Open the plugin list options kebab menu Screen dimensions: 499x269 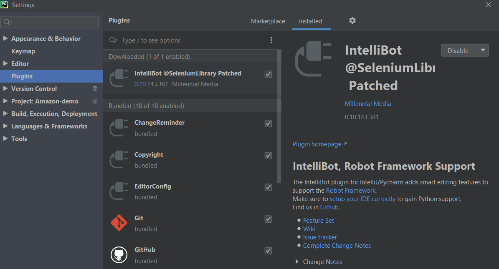(x=271, y=40)
